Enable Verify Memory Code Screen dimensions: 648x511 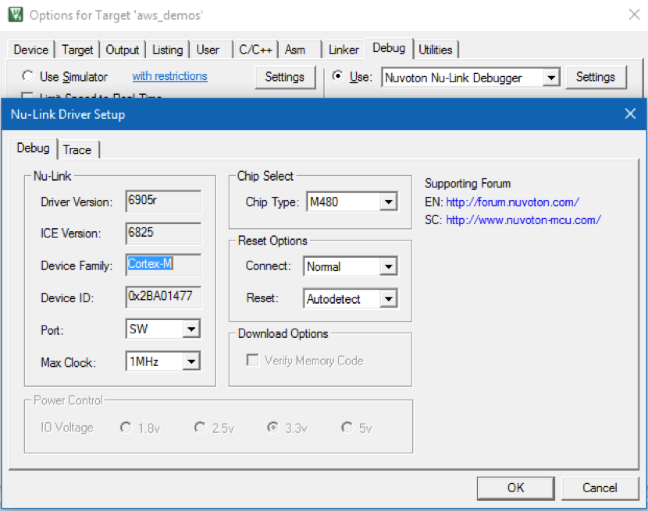pyautogui.click(x=252, y=360)
